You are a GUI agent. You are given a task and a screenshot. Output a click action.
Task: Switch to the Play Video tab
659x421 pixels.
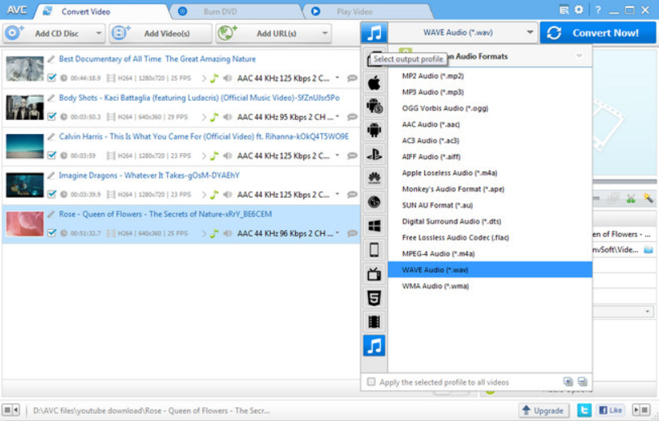click(368, 11)
